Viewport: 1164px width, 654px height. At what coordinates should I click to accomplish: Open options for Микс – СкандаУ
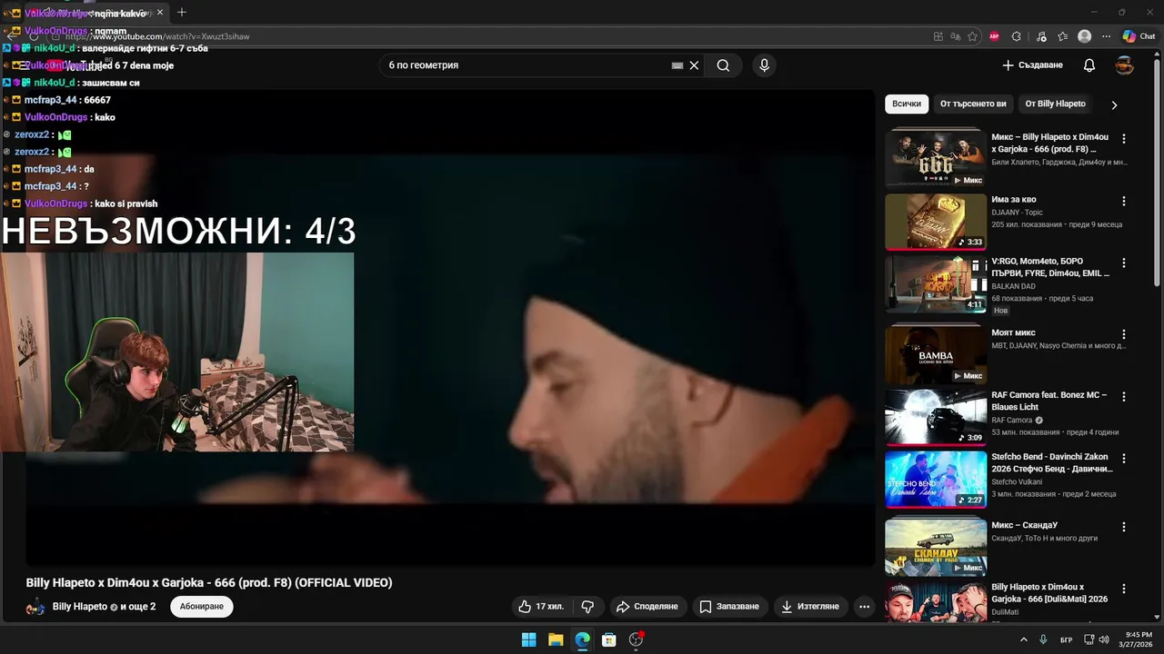1124,527
